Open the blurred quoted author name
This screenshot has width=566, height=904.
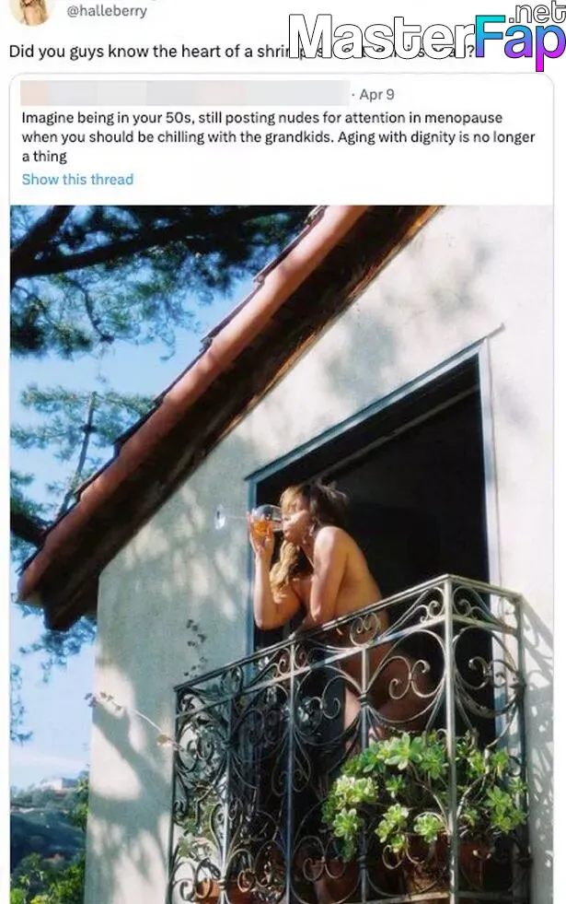pos(184,93)
